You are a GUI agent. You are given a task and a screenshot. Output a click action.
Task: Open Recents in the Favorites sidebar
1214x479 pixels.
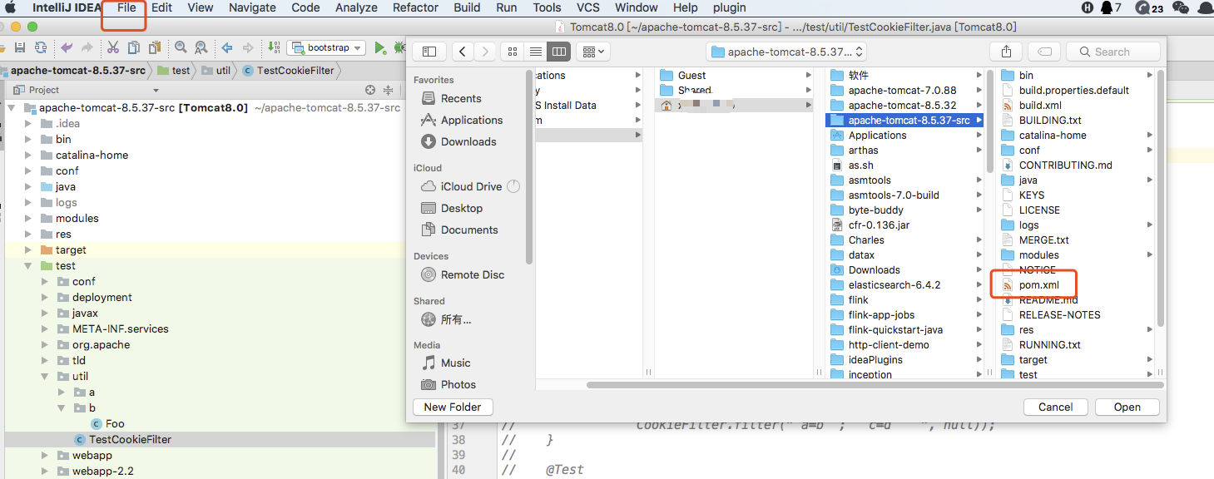tap(461, 98)
